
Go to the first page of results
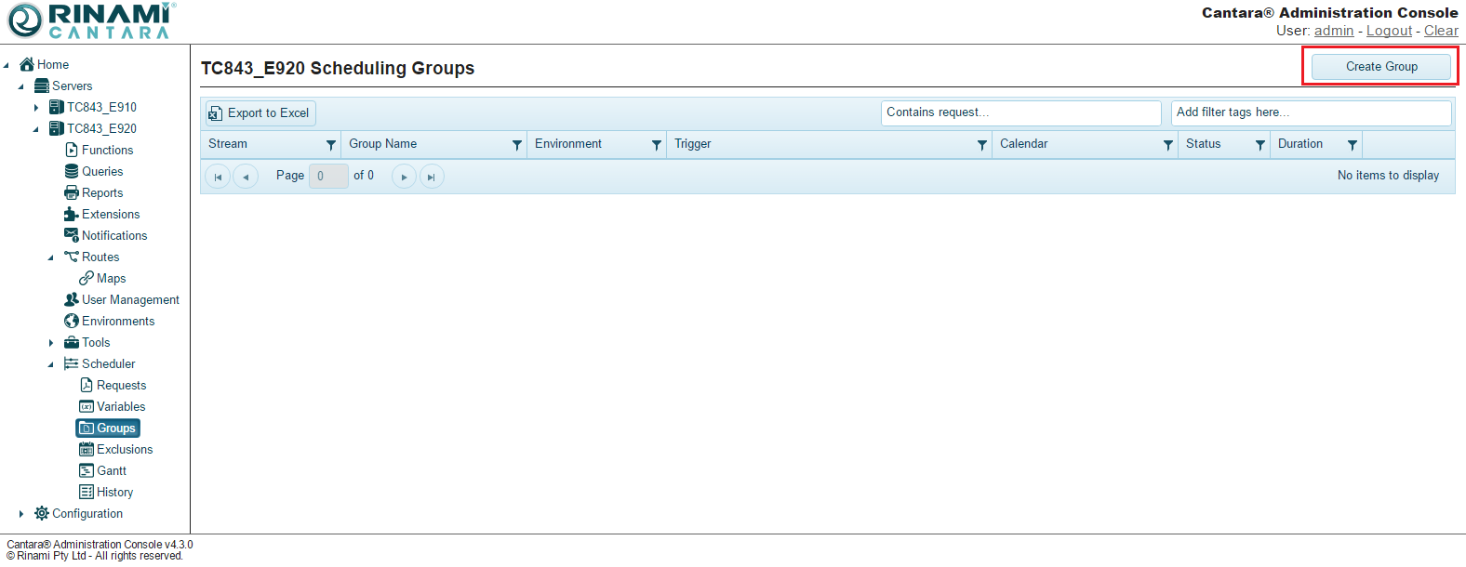[218, 177]
